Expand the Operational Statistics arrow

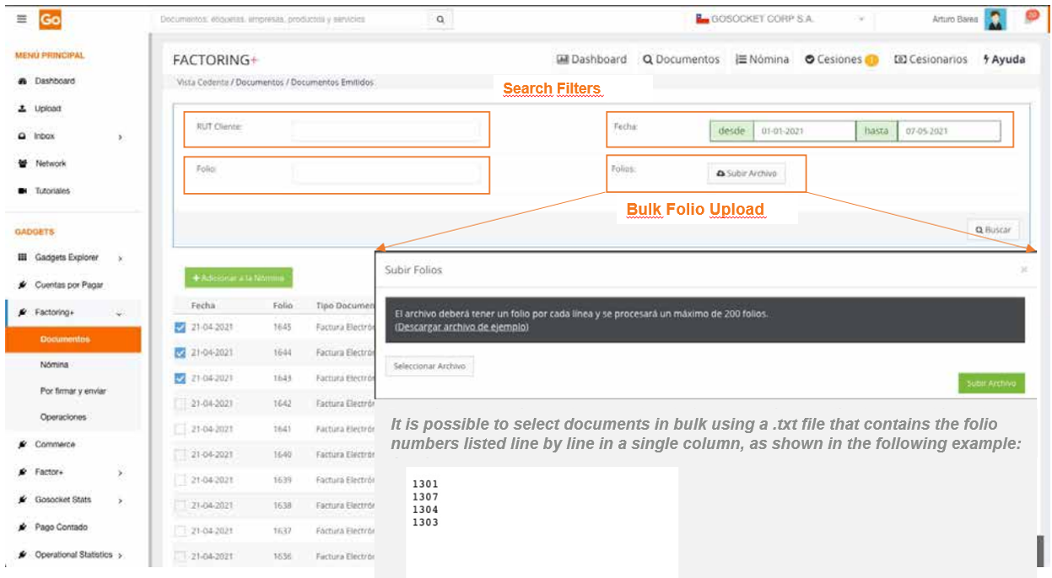[x=121, y=555]
